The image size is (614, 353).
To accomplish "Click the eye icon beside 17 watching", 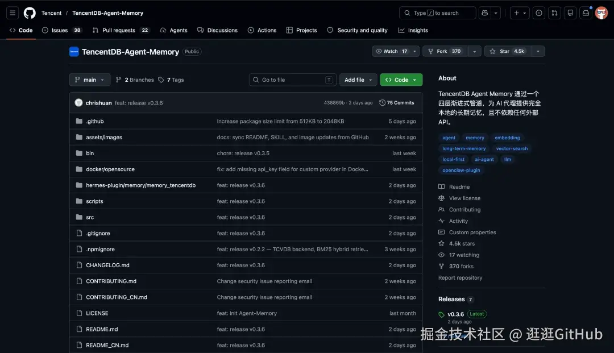I will click(x=441, y=255).
